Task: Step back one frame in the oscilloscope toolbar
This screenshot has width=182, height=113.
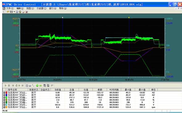Action: click(x=16, y=86)
